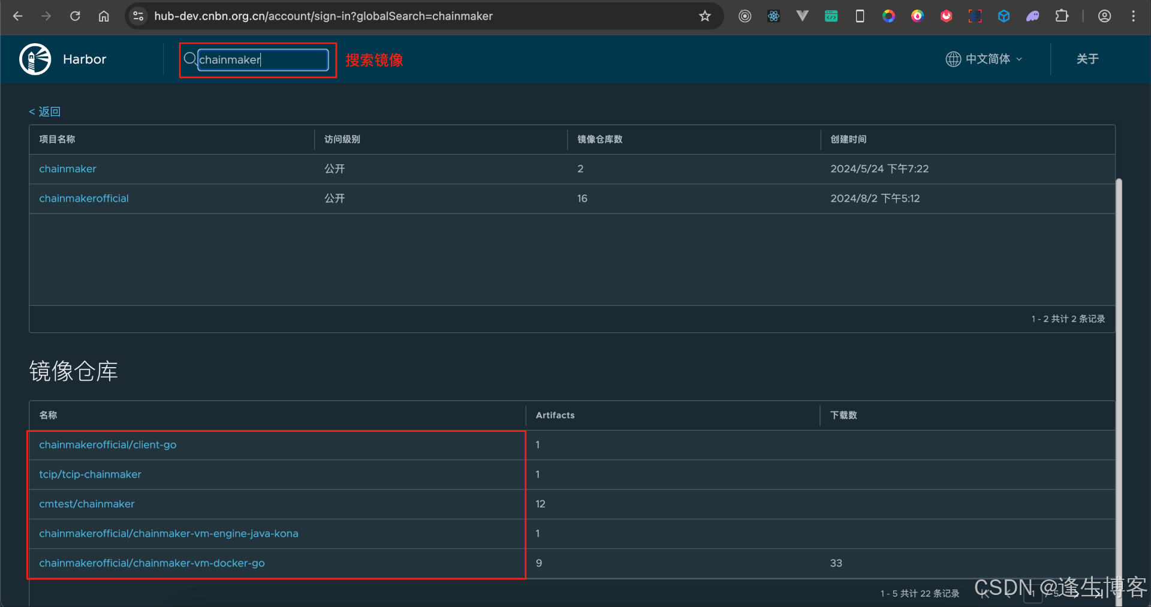Click the circular target extension icon

point(745,16)
